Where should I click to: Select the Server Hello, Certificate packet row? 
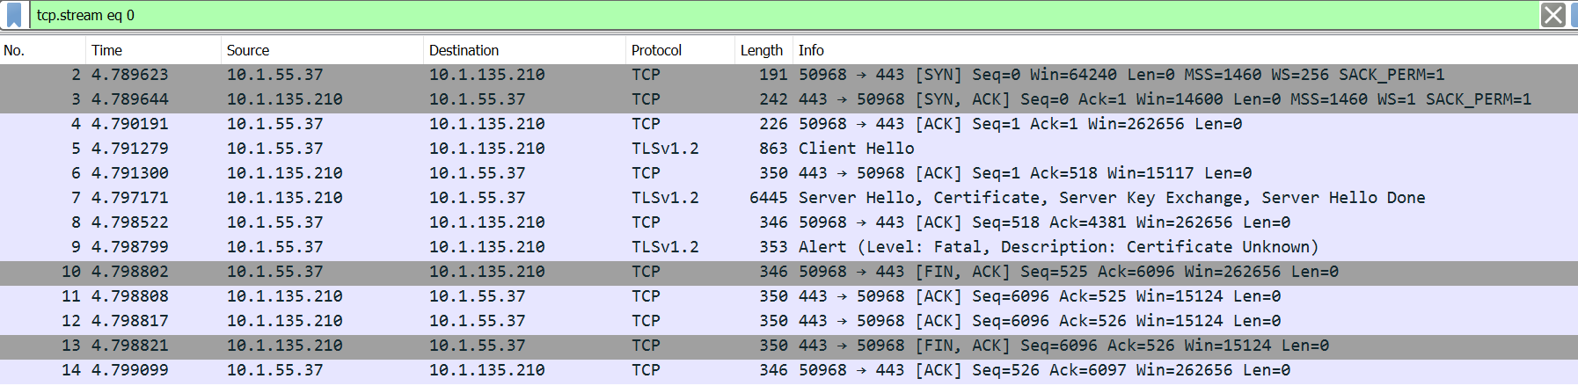(1111, 198)
